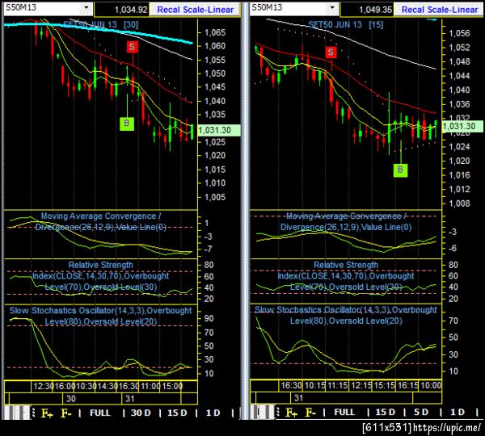Select FULL range on right chart toolbar
This screenshot has height=436, width=485.
coord(344,413)
